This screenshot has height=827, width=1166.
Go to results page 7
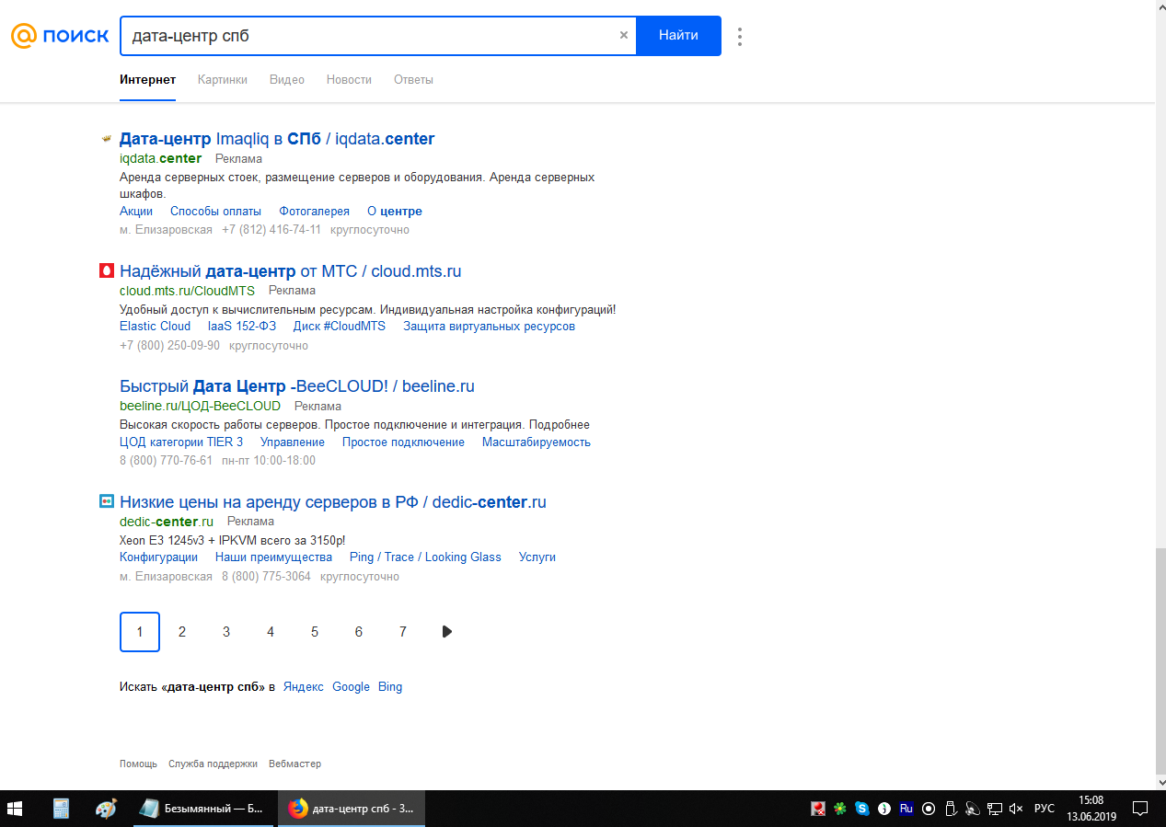tap(403, 632)
